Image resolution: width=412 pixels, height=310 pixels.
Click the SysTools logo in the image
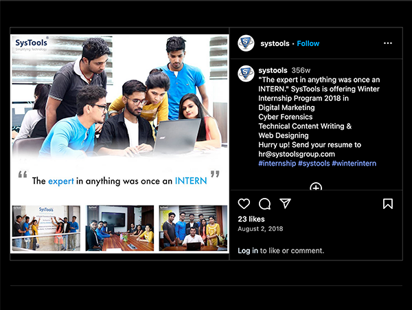32,44
